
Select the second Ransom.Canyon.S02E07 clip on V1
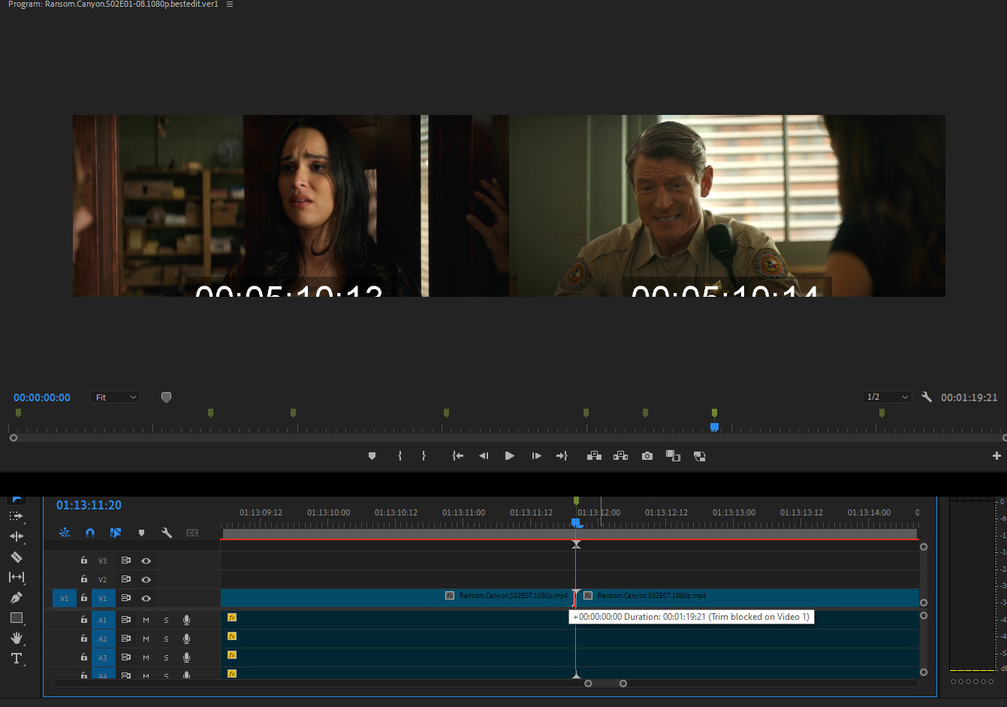tap(748, 598)
